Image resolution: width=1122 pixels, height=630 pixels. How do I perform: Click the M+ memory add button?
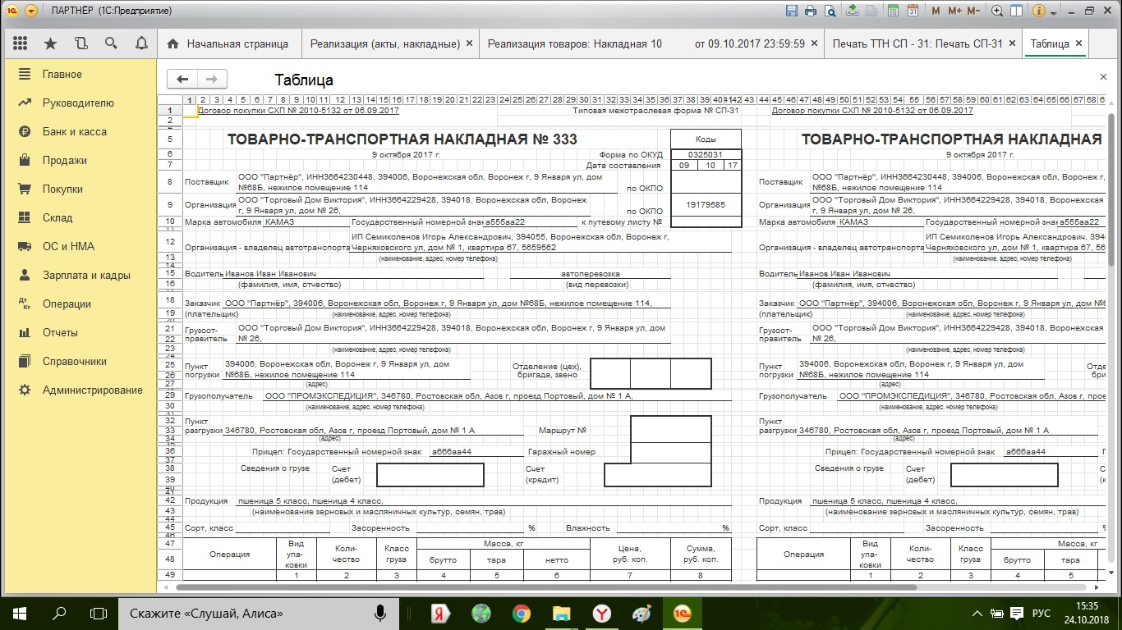[954, 11]
